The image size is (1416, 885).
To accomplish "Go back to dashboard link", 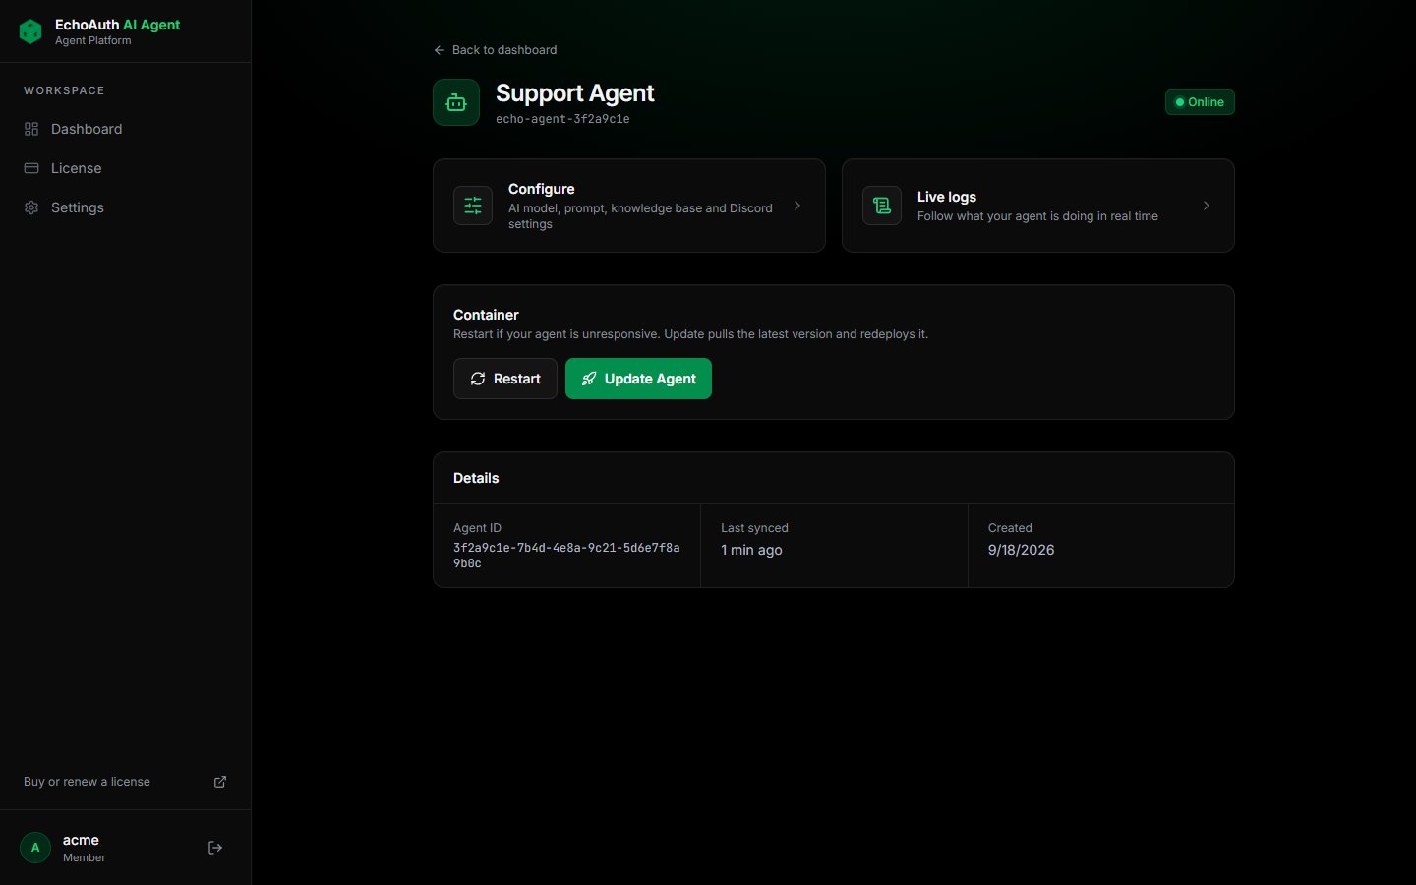I will point(495,50).
